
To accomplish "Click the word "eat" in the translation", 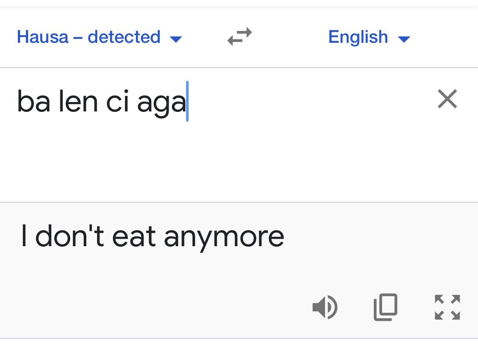I will [x=134, y=236].
